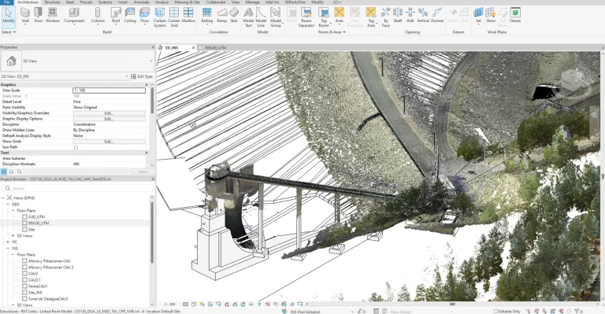This screenshot has width=605, height=314.
Task: Select the Column tool
Action: (x=98, y=17)
